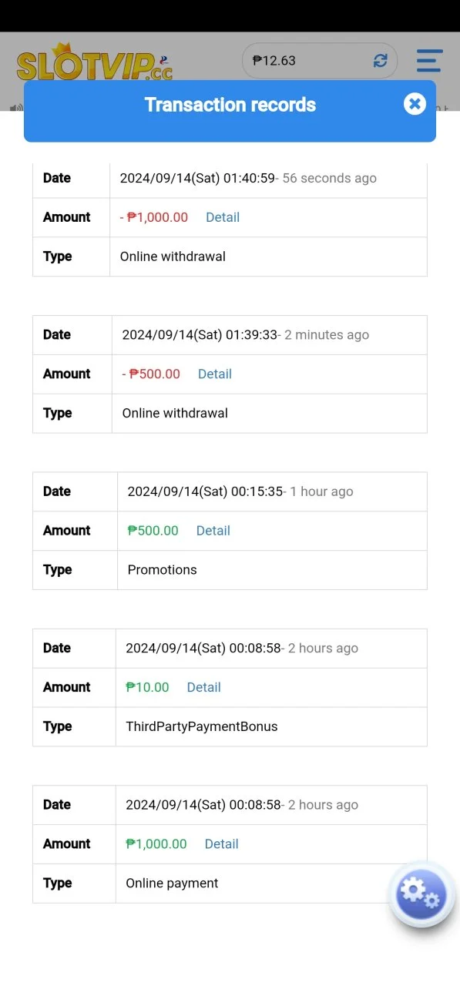Screen dimensions: 460x986
Task: Tap the SLOTVIP logo
Action: pos(94,63)
